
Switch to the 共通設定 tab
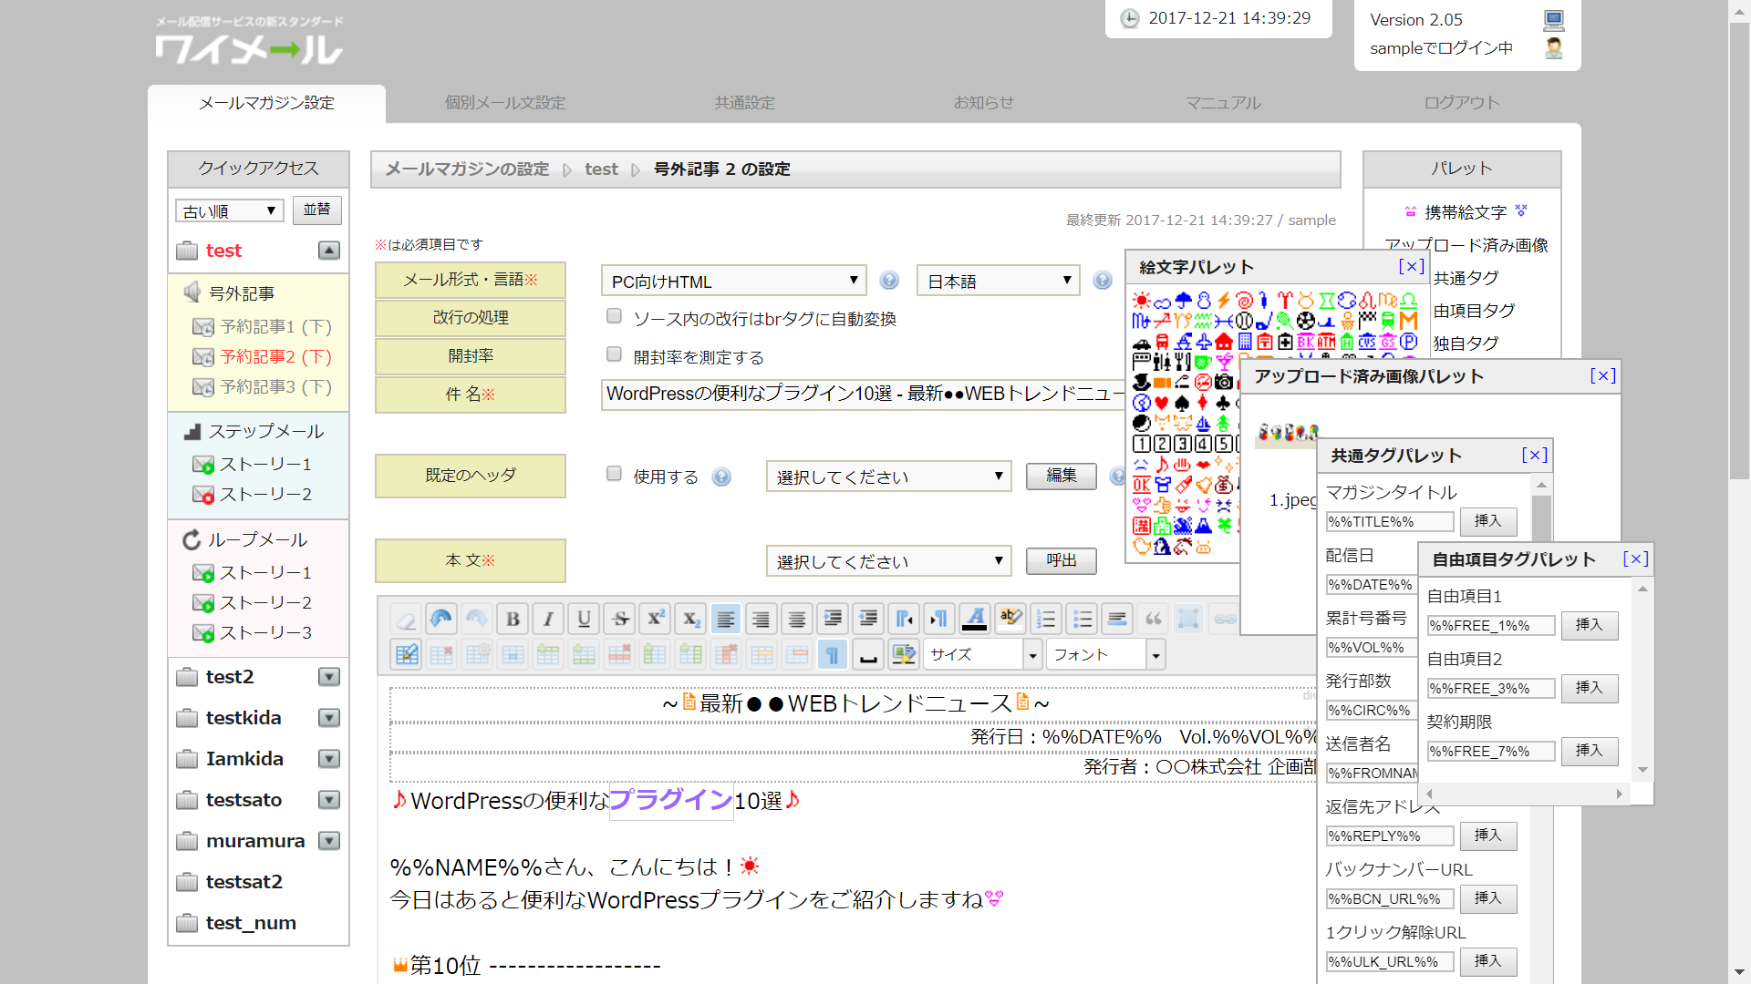click(743, 103)
